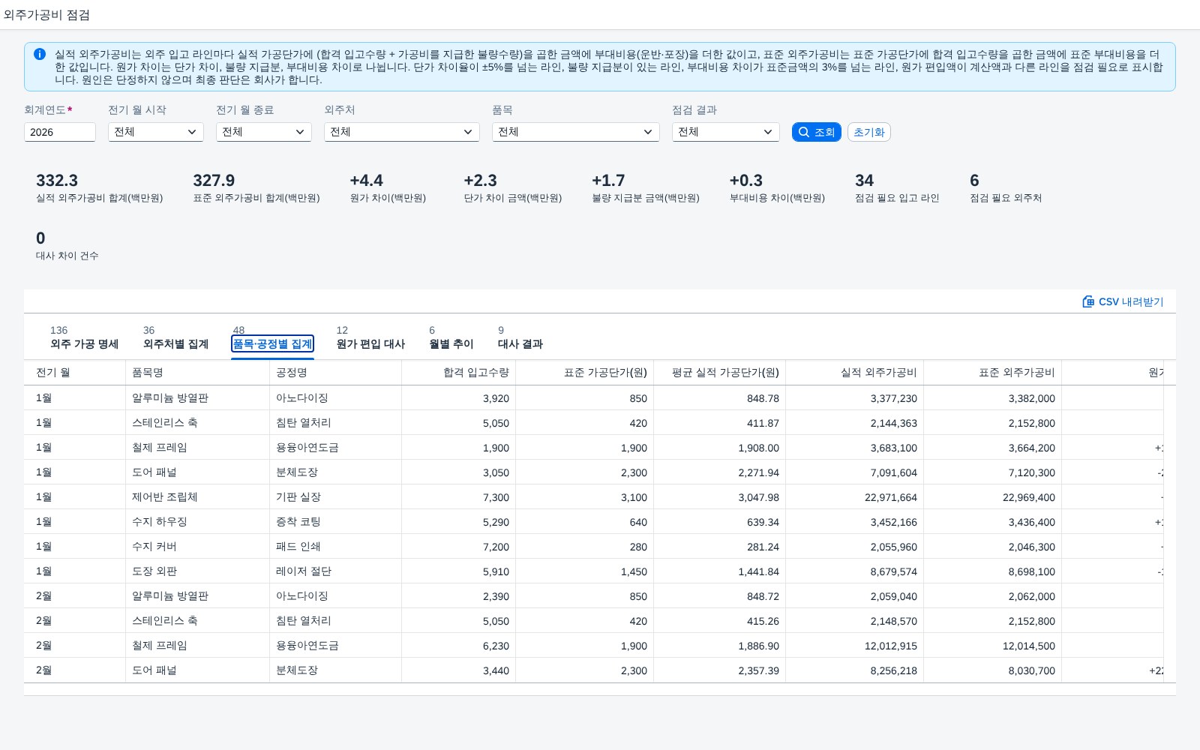Open the 전기 월 종료 dropdown
1200x750 pixels.
click(x=264, y=132)
